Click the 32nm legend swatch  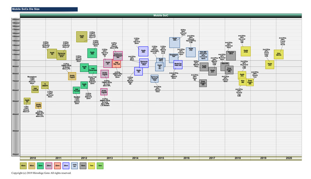point(40,165)
